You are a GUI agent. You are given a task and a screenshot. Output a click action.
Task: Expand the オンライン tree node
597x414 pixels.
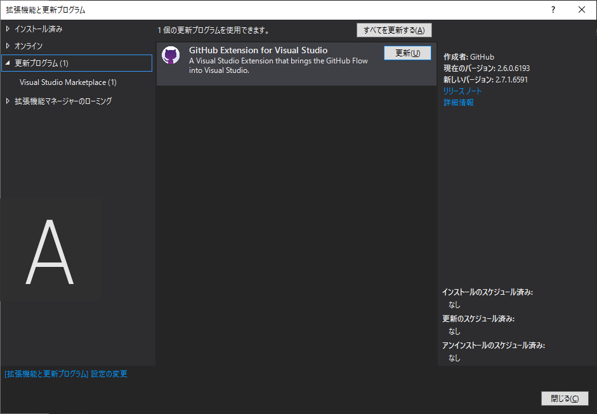coord(8,46)
